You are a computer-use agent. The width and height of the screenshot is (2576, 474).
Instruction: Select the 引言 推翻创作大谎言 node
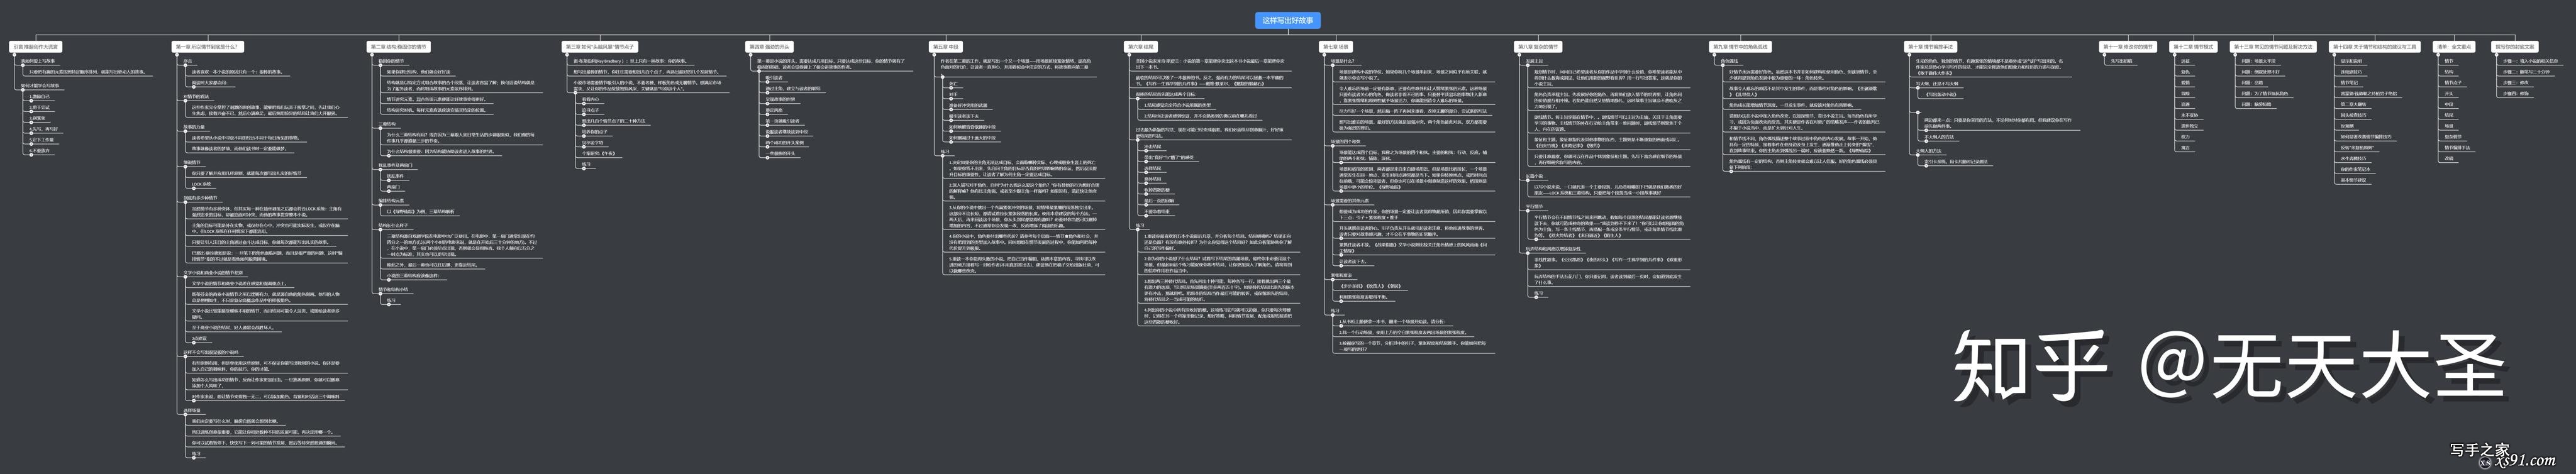click(x=35, y=47)
